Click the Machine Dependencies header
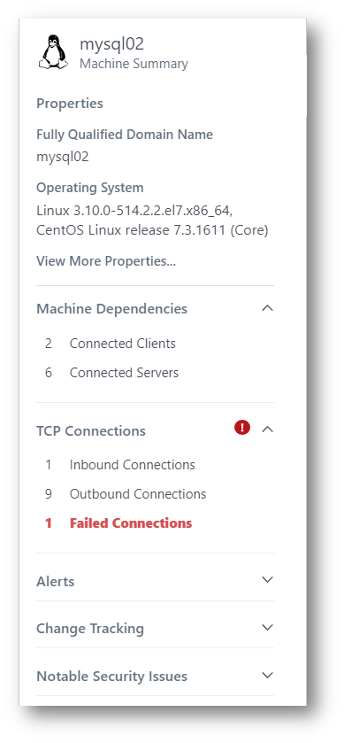Screen dimensions: 344x743 [x=111, y=309]
